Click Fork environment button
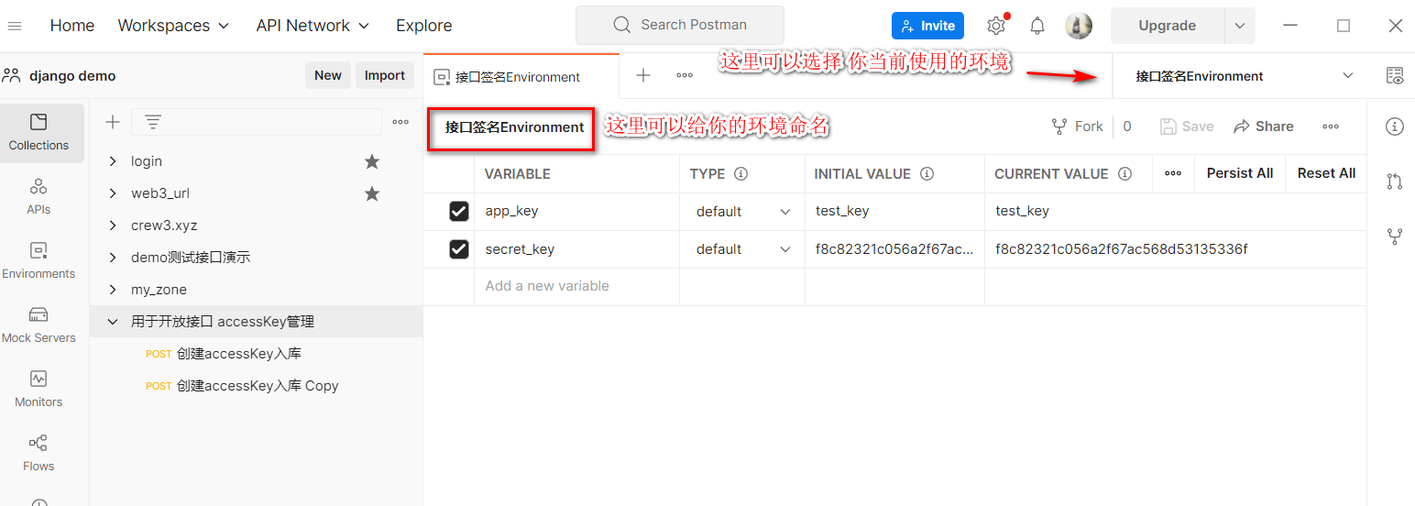1415x506 pixels. [1077, 126]
